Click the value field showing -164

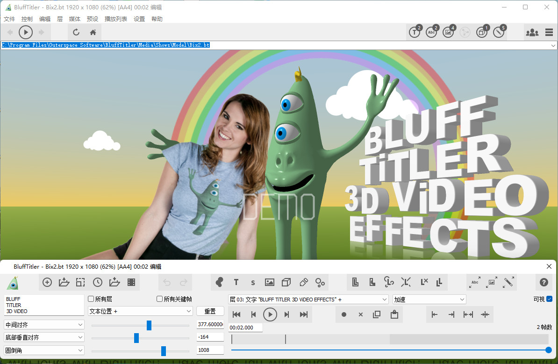click(x=210, y=337)
